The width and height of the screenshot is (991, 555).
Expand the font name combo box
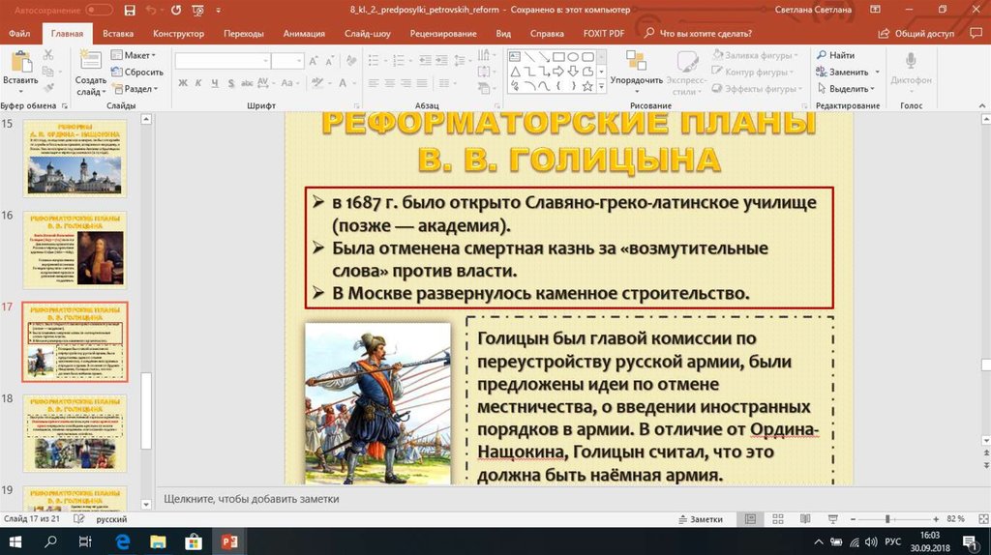point(261,61)
